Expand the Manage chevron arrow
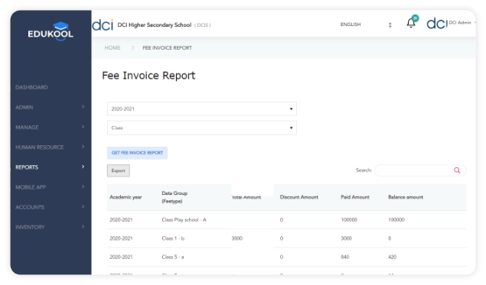 [x=83, y=127]
